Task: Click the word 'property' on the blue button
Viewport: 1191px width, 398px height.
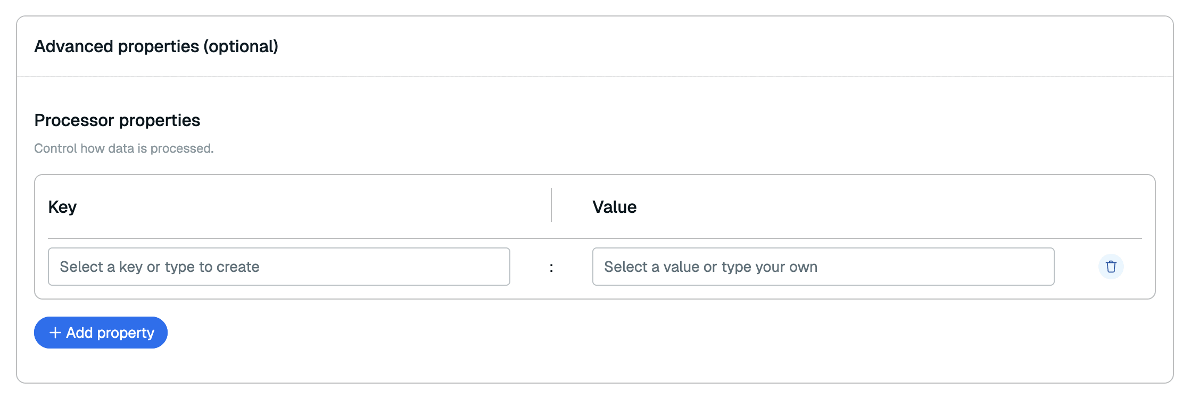Action: (x=126, y=333)
